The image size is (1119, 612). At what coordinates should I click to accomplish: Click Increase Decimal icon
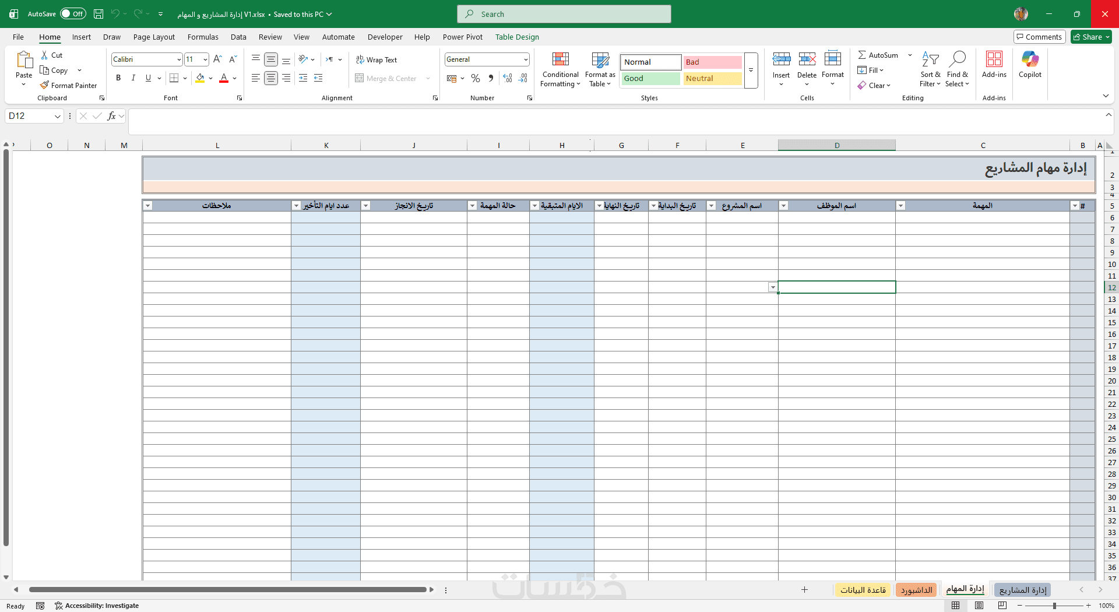pyautogui.click(x=508, y=78)
